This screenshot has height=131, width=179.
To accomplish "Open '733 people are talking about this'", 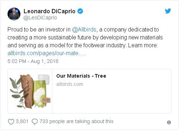I will [x=76, y=121].
